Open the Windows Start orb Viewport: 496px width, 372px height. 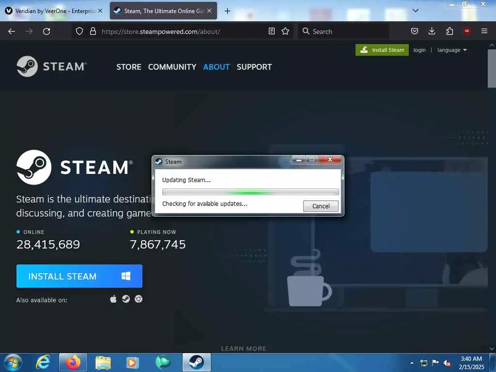click(x=13, y=362)
